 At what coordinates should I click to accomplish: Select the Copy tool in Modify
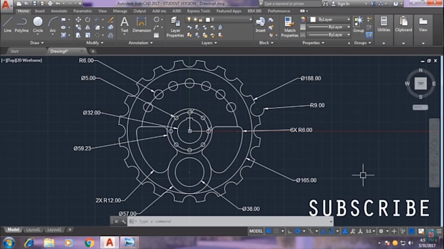coord(78,27)
